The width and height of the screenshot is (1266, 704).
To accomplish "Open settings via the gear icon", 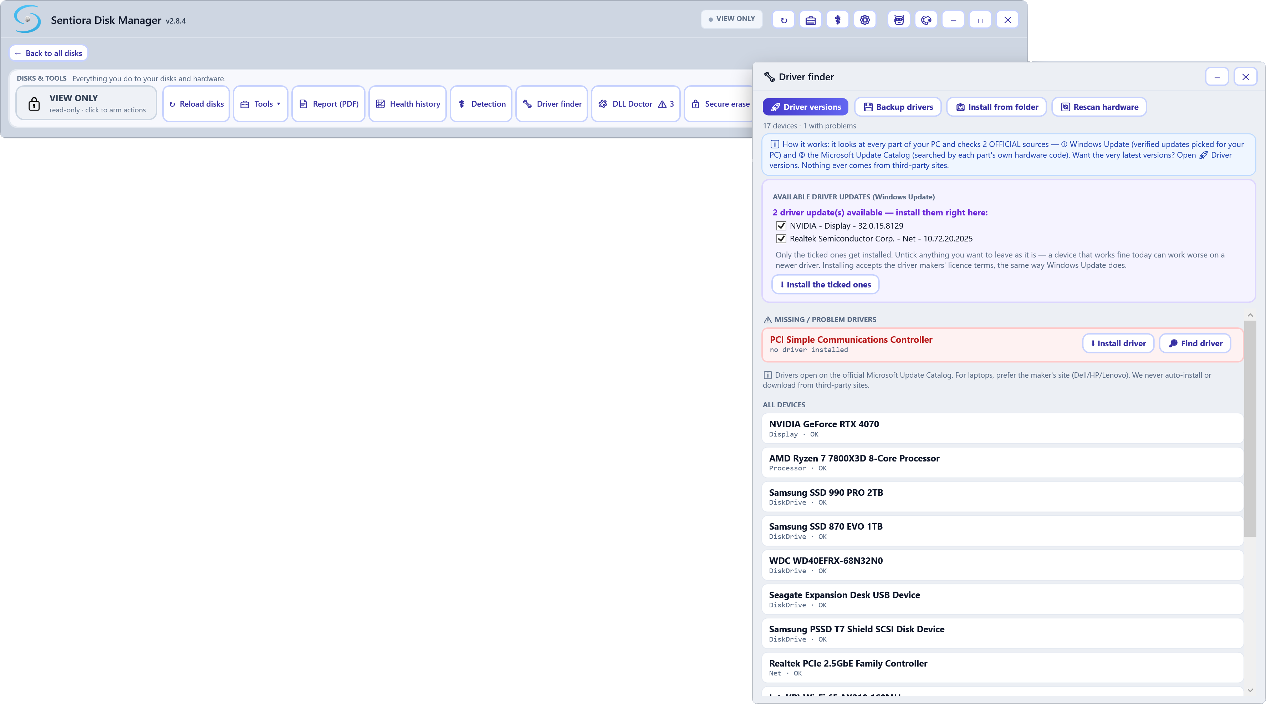I will (864, 20).
